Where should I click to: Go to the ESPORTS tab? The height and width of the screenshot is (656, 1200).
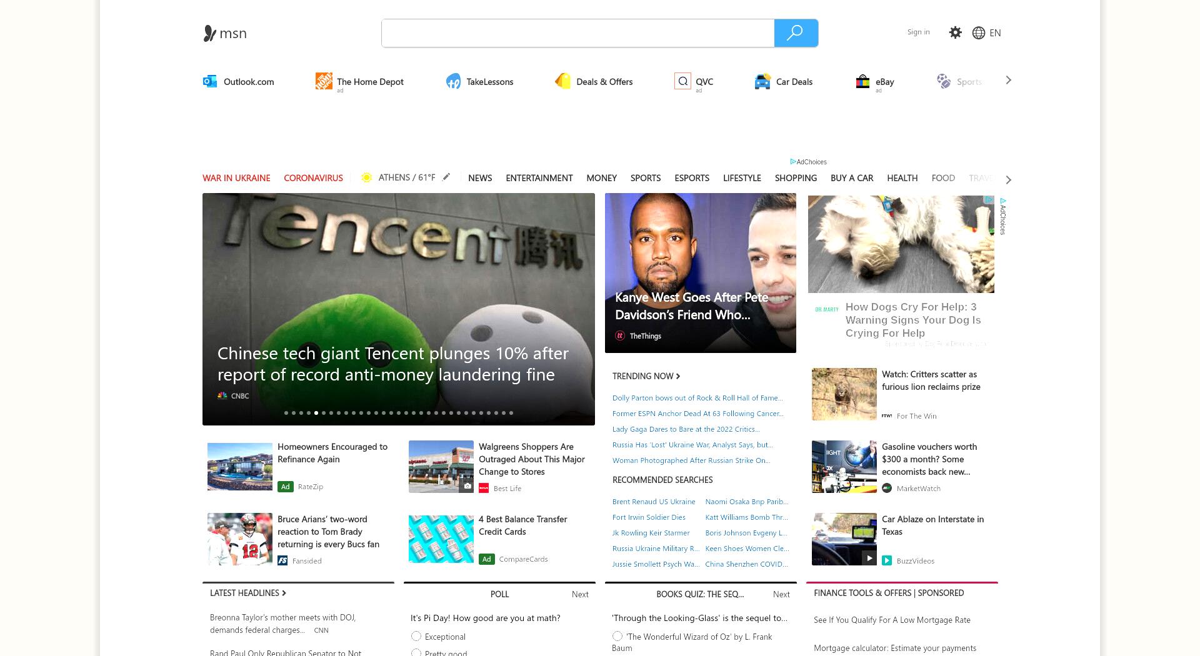point(692,178)
